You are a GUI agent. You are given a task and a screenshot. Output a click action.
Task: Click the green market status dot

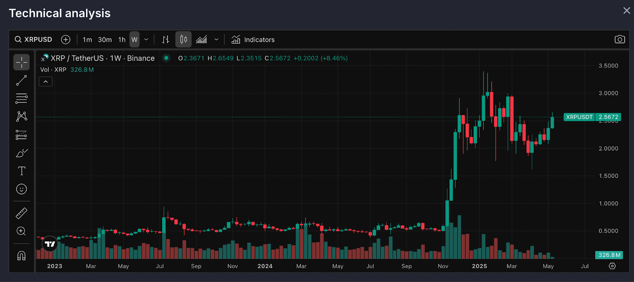[x=166, y=58]
